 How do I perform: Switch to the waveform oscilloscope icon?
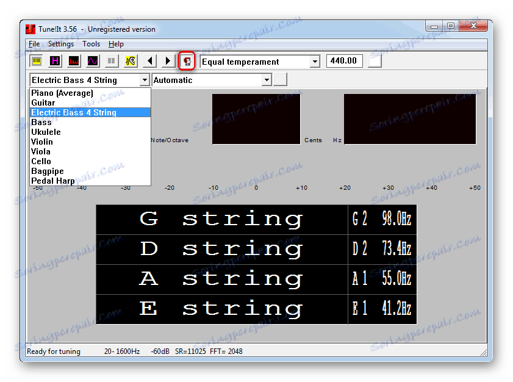pos(93,61)
